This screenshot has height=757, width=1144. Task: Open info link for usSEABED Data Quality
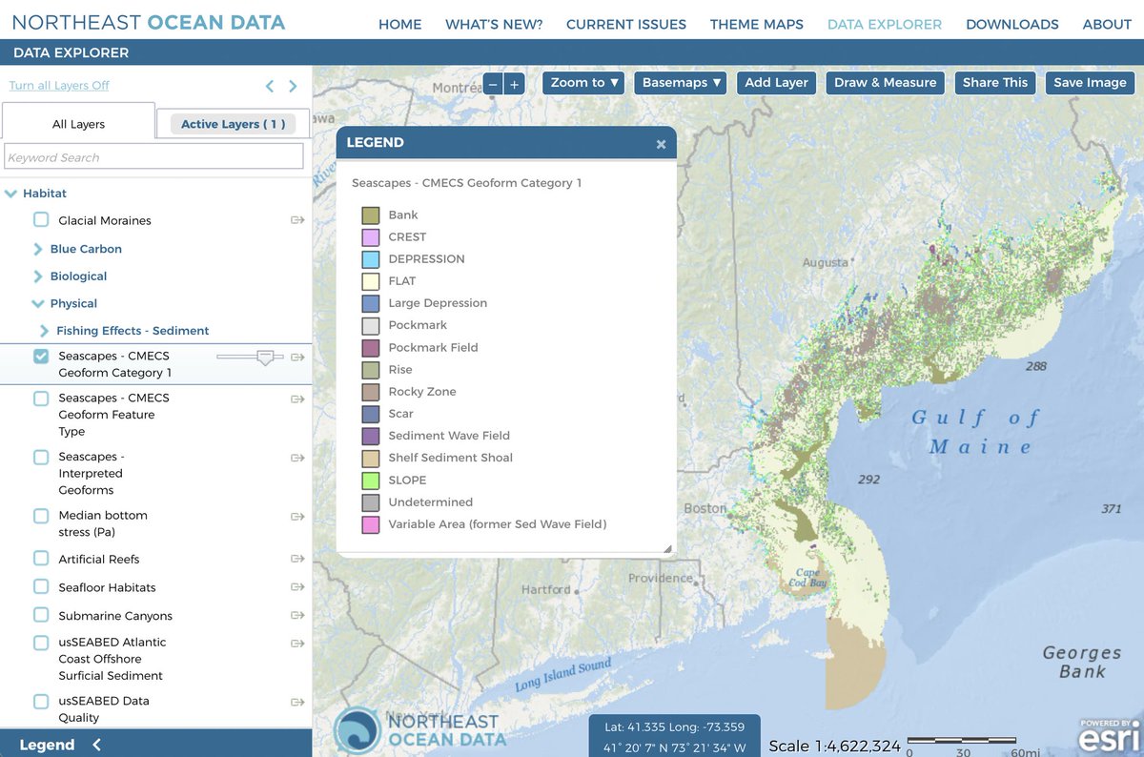click(297, 701)
